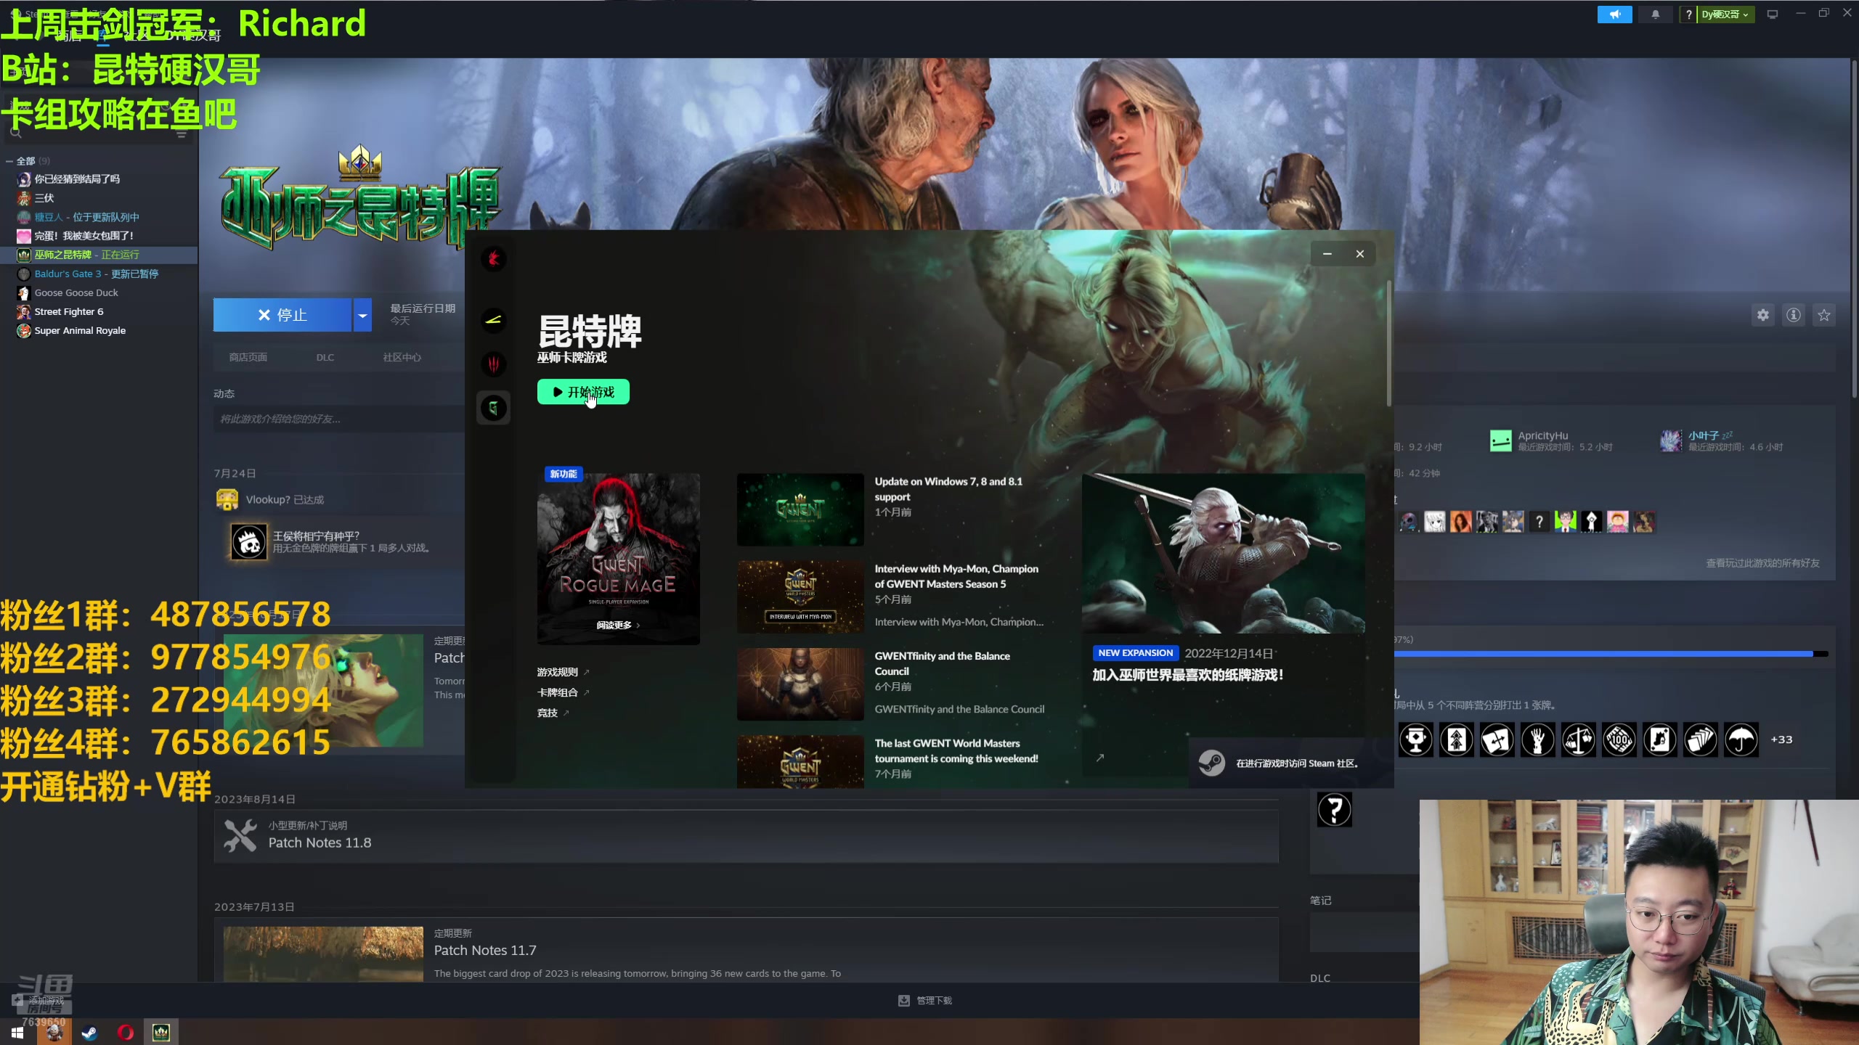Click the Steam announcements megaphone button
Viewport: 1859px width, 1045px height.
[x=1614, y=14]
